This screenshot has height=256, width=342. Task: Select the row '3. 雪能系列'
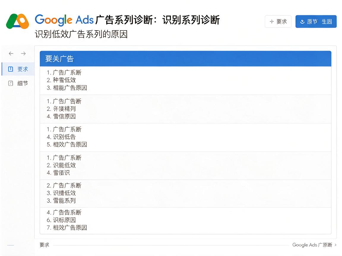pyautogui.click(x=61, y=201)
